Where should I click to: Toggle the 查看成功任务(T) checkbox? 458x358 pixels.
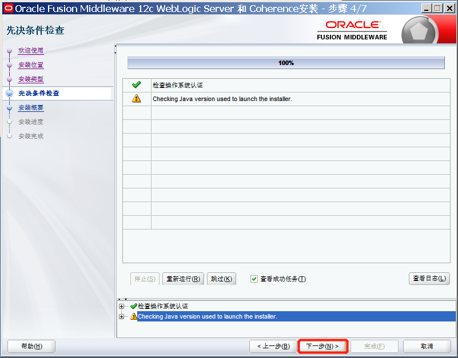254,279
